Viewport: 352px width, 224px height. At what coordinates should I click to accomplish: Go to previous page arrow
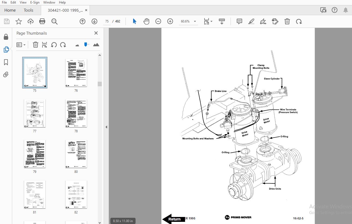click(83, 21)
